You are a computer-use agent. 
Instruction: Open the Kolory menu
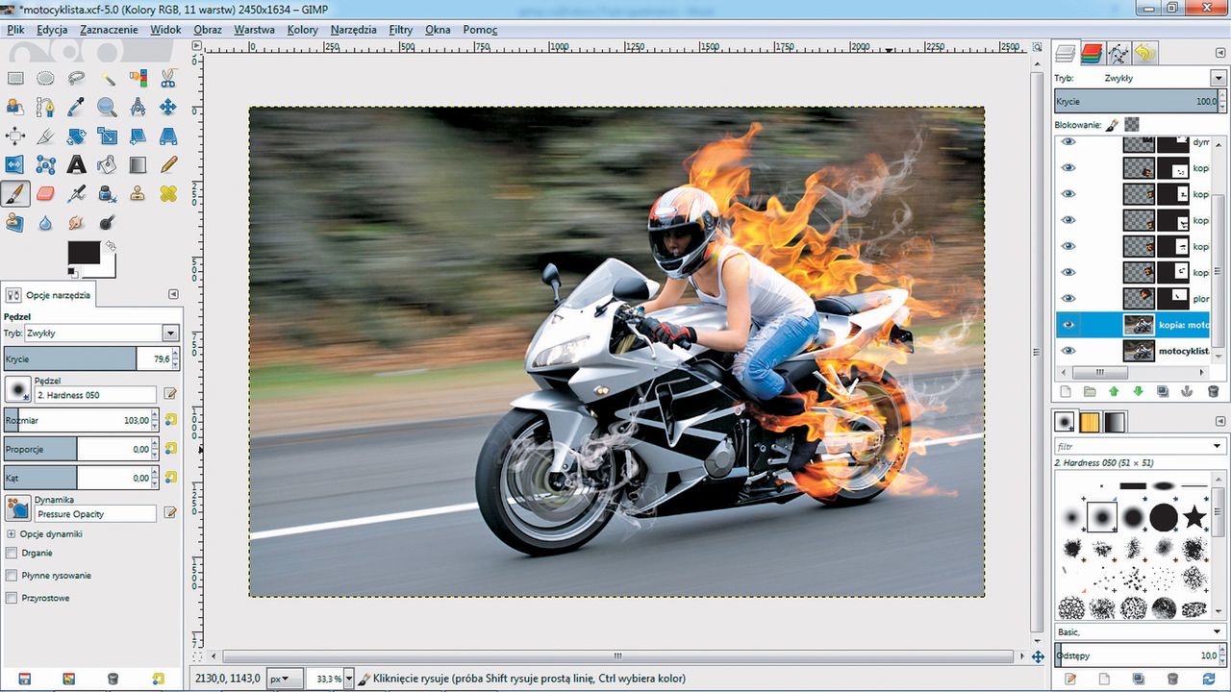click(302, 30)
